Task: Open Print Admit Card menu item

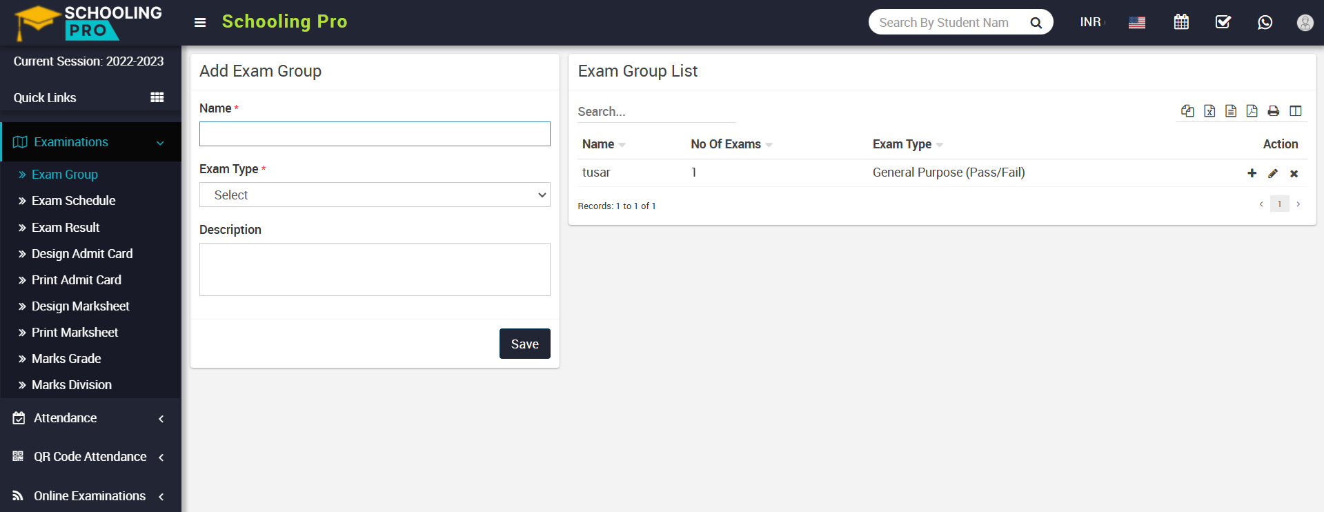Action: point(77,280)
